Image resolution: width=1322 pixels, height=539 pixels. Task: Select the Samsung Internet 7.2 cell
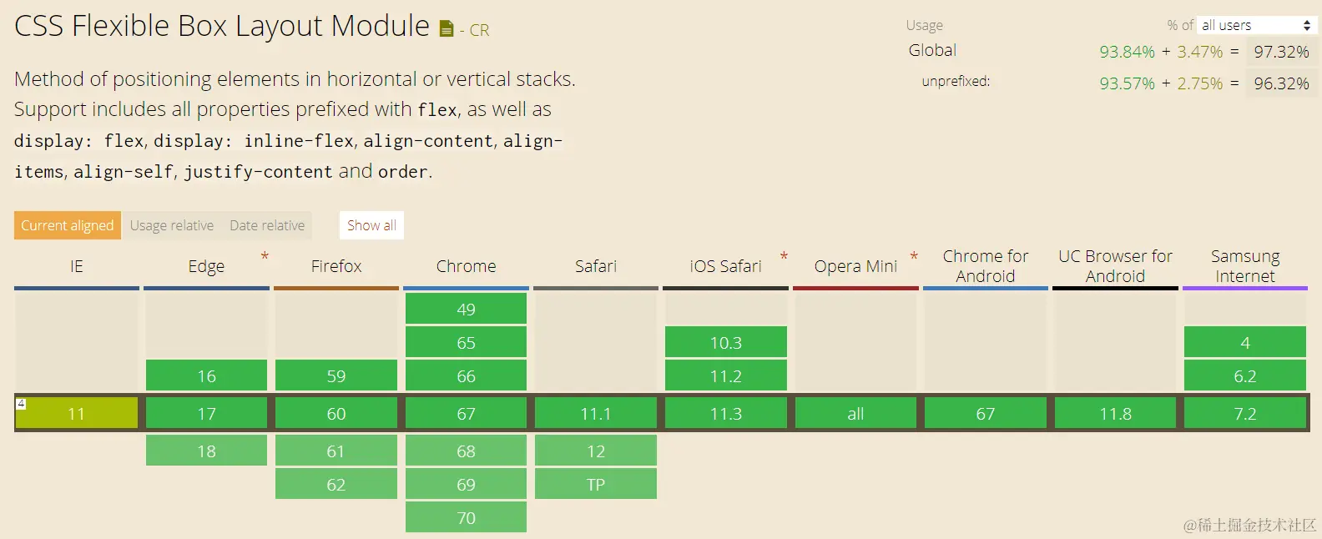point(1244,414)
